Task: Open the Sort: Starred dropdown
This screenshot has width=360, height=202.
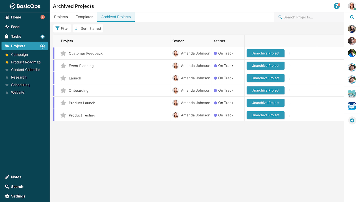Action: (88, 28)
